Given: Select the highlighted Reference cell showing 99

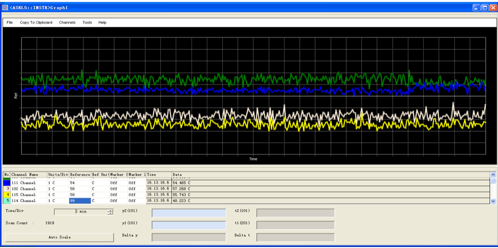Looking at the screenshot, I should point(79,201).
